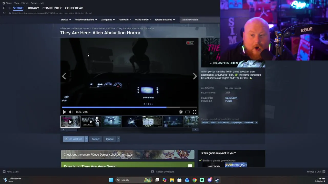Screen dimensions: 328x184
Task: Open All Games breadcrumb
Action: 65,28
